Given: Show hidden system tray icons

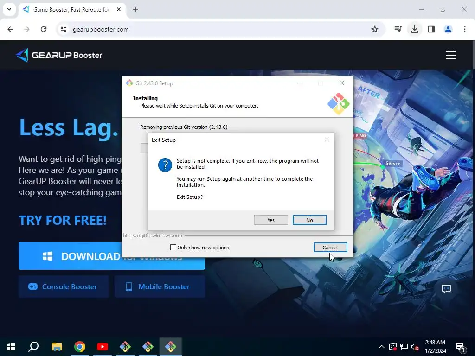Looking at the screenshot, I should pyautogui.click(x=381, y=347).
